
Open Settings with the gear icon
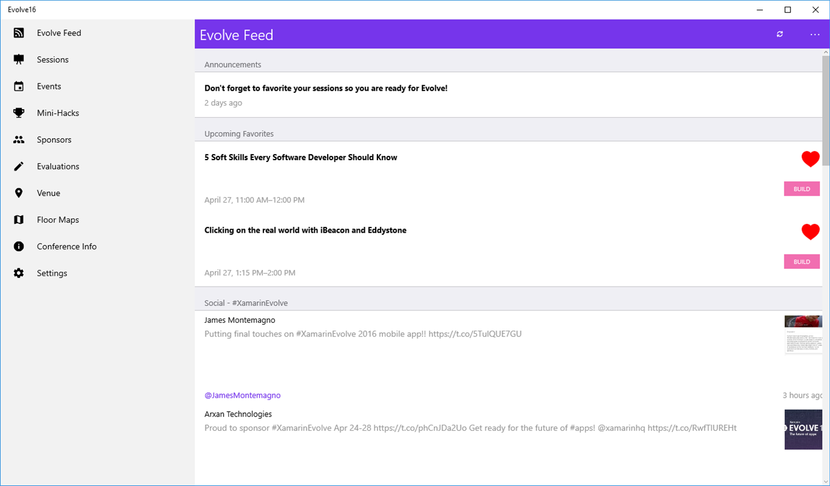coord(19,273)
